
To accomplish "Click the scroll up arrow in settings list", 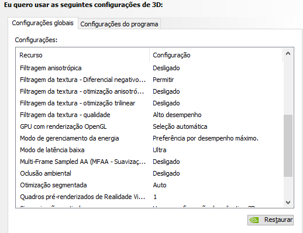I will pos(288,53).
